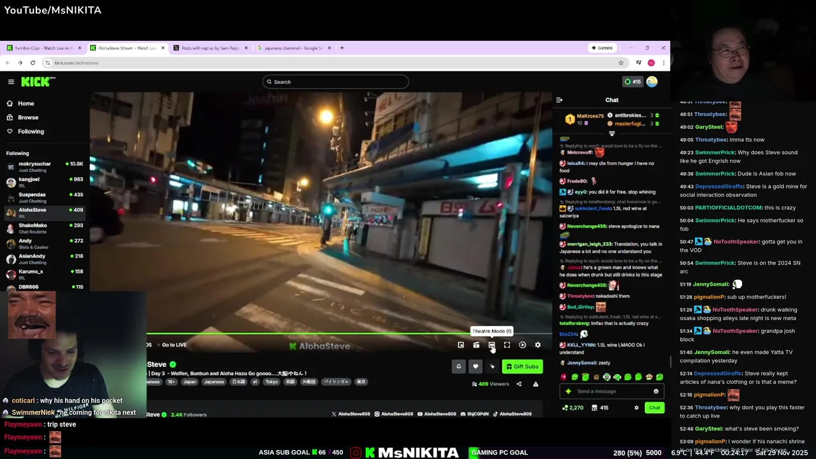Open chat settings gear
The width and height of the screenshot is (816, 459).
pos(636,408)
